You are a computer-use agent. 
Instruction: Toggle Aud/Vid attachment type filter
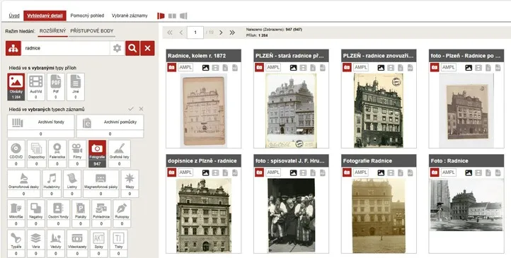click(36, 86)
